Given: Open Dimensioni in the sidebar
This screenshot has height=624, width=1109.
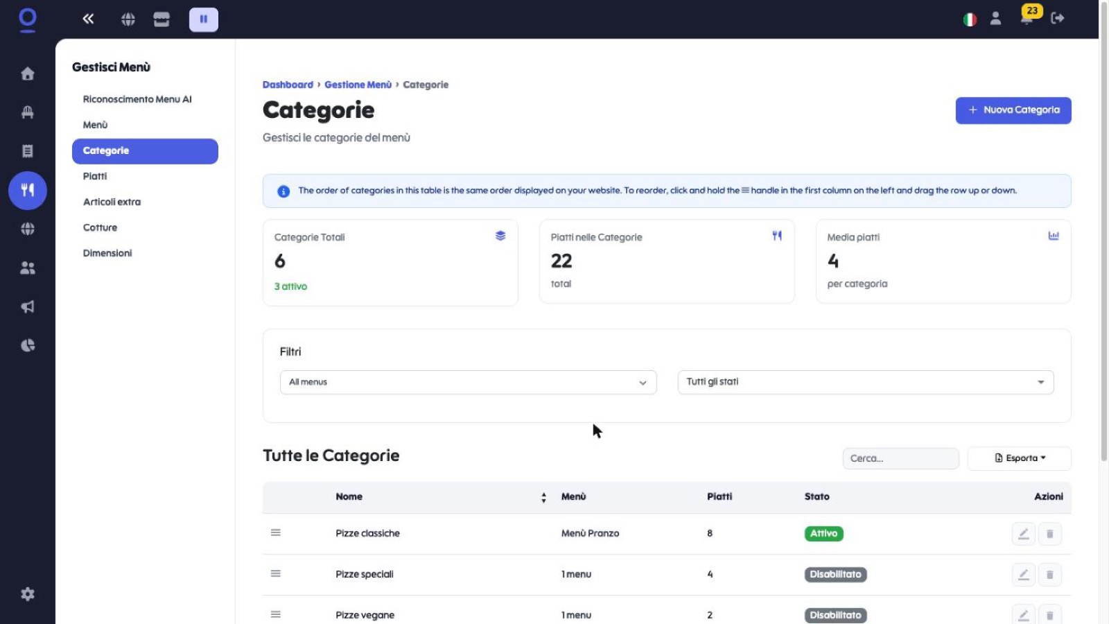Looking at the screenshot, I should click(x=107, y=253).
